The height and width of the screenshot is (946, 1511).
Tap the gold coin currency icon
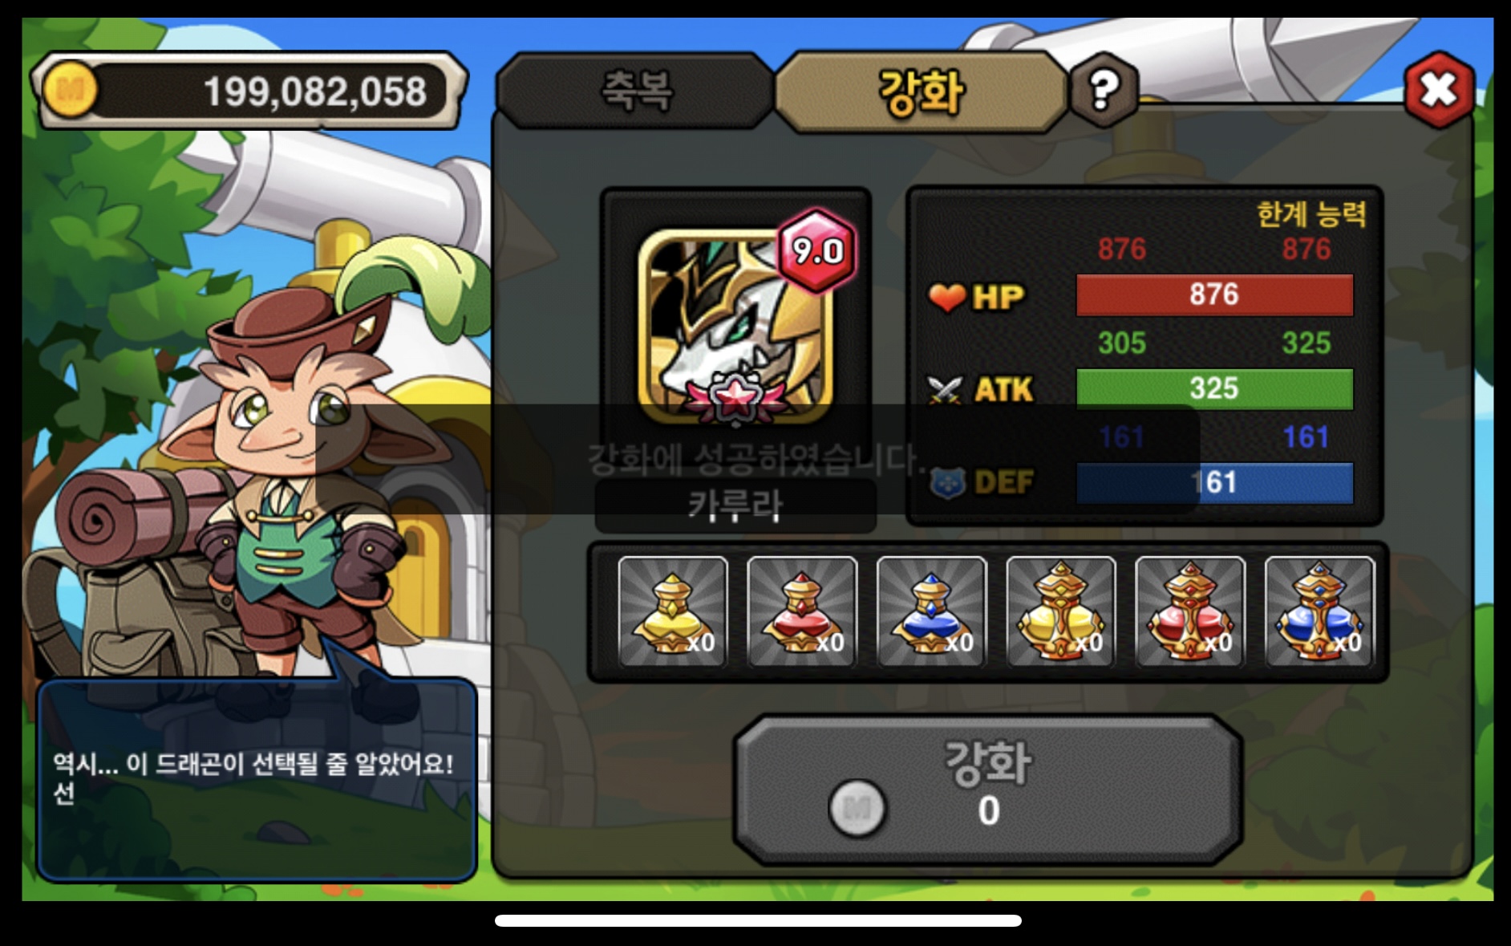71,91
